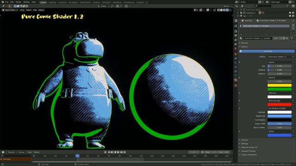Open the timeline Keying popover
The image size is (296, 166).
coord(22,152)
